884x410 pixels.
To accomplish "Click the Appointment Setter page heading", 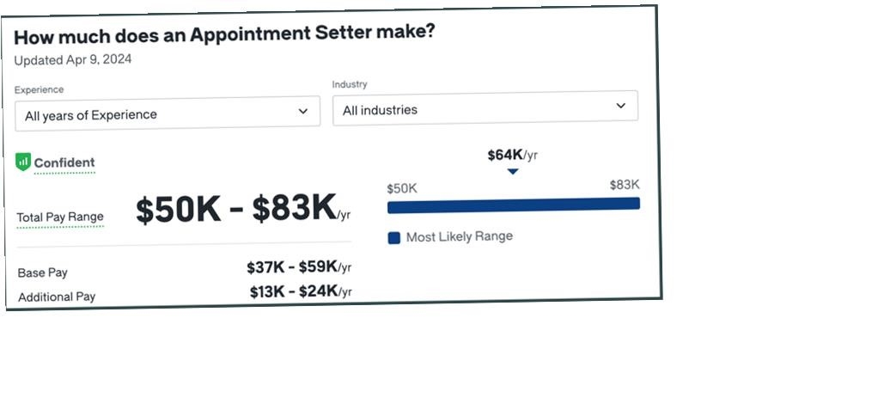I will coord(224,35).
